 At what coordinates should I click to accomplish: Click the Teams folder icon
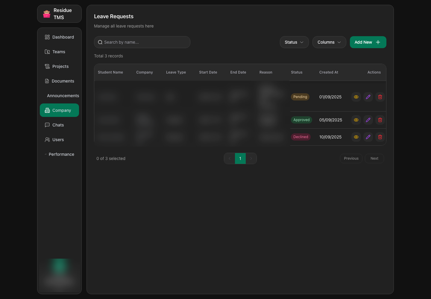click(x=47, y=52)
